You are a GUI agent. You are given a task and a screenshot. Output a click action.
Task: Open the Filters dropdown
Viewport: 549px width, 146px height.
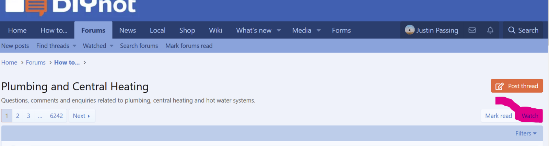point(526,133)
